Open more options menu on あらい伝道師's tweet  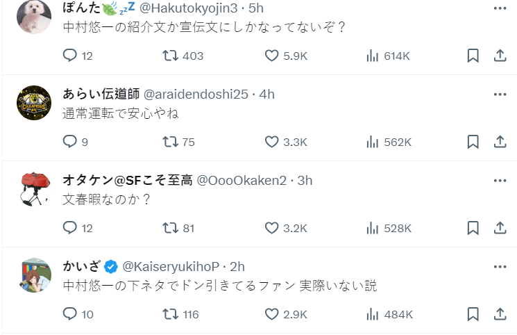pyautogui.click(x=500, y=95)
